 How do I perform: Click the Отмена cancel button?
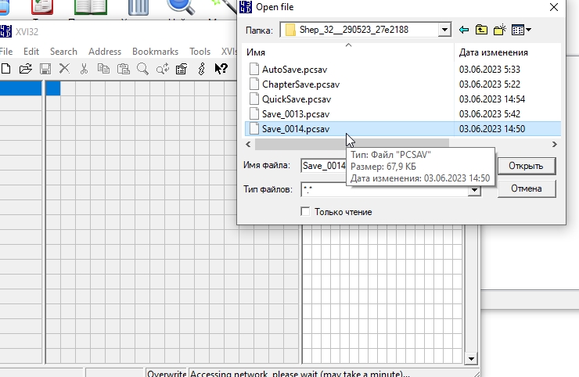pos(527,188)
